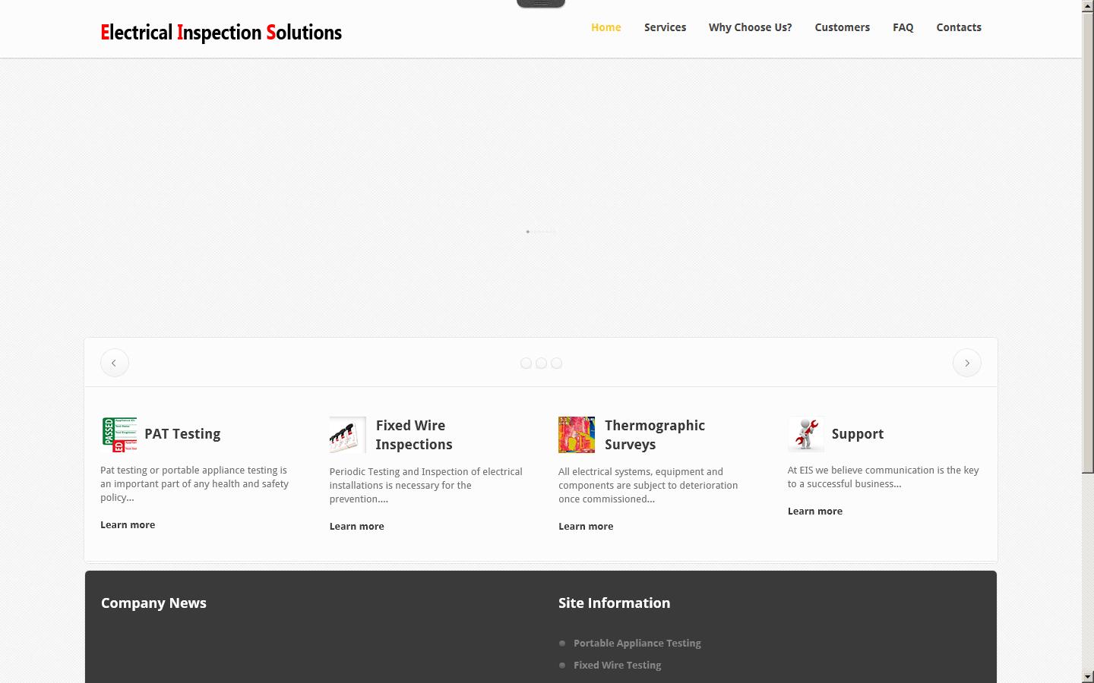Open the Why Choose Us? menu
The width and height of the screenshot is (1094, 683).
pos(750,27)
